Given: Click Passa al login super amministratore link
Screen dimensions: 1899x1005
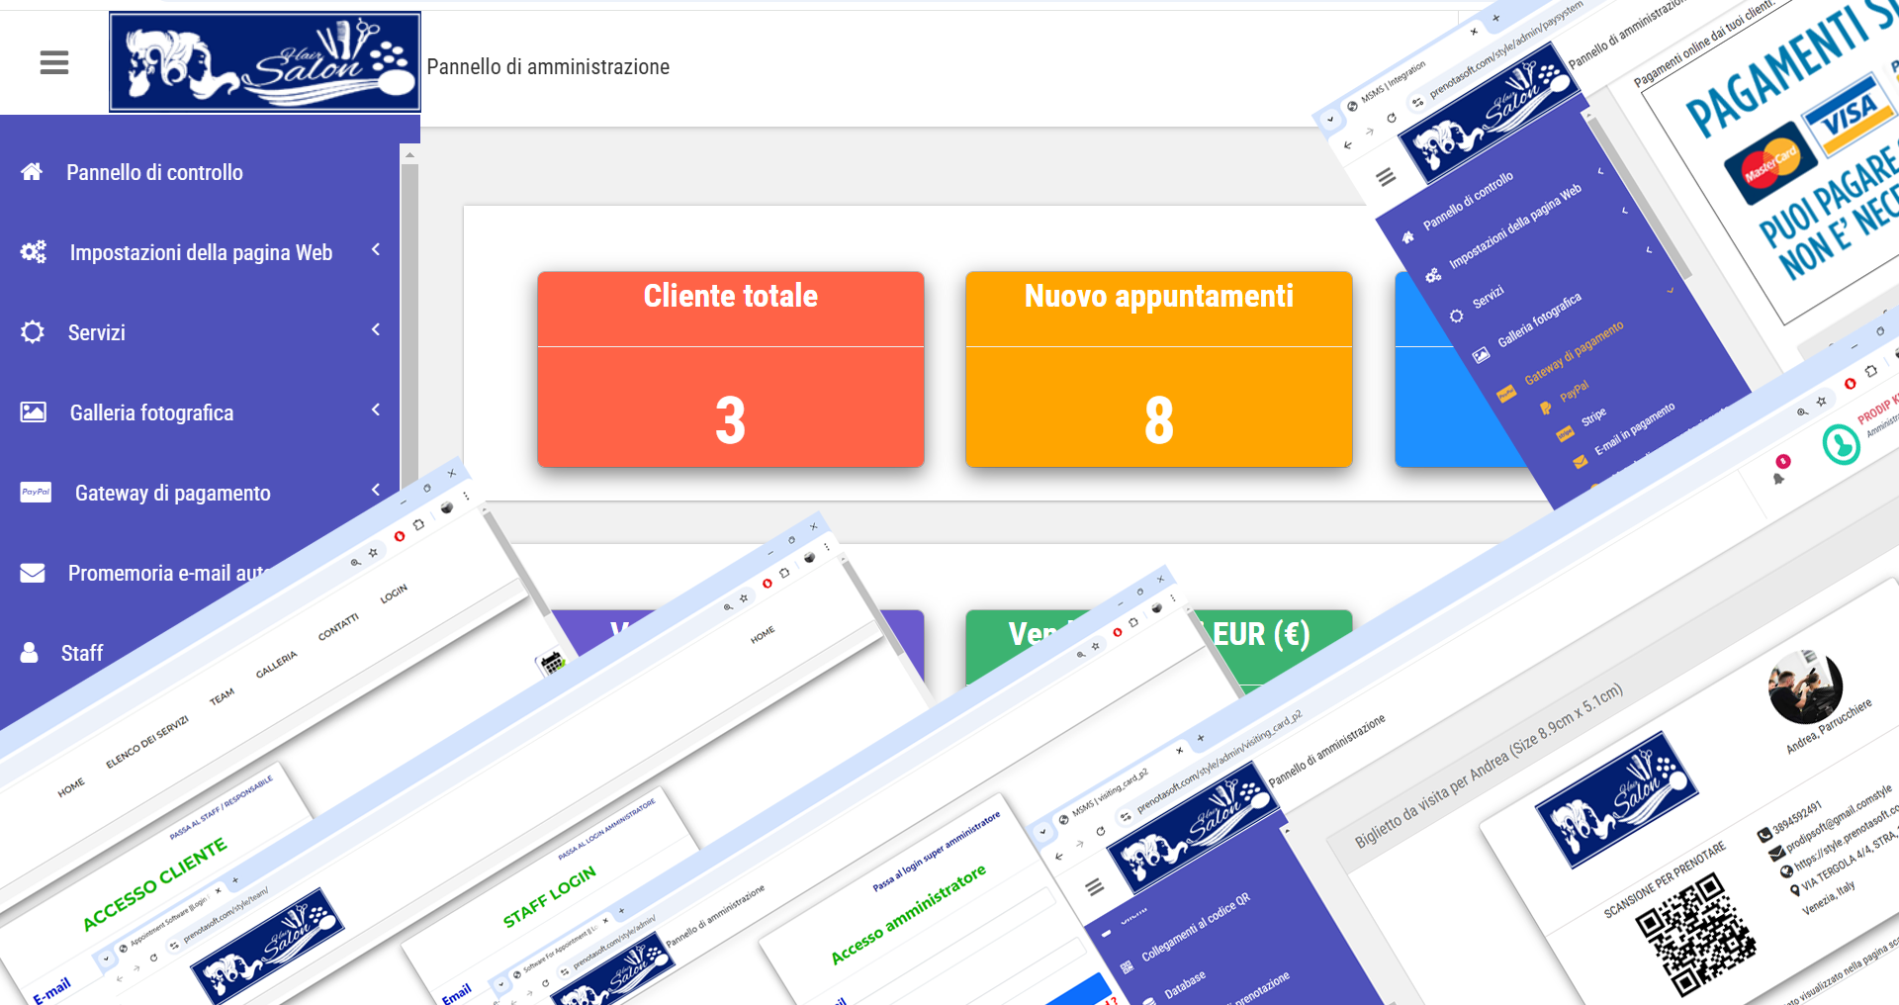Looking at the screenshot, I should (936, 852).
